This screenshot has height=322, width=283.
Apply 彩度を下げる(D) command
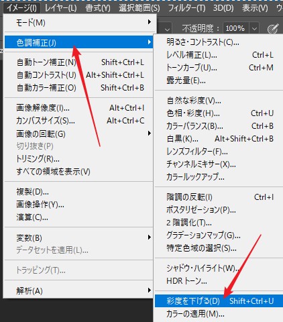point(219,301)
